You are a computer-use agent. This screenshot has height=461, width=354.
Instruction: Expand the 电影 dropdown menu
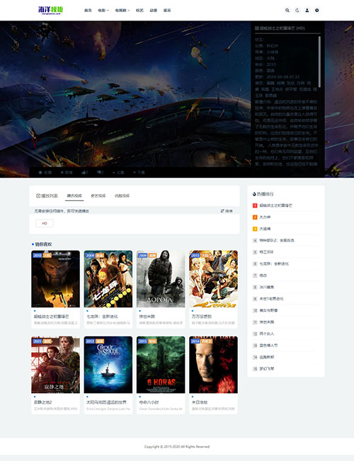tap(103, 11)
